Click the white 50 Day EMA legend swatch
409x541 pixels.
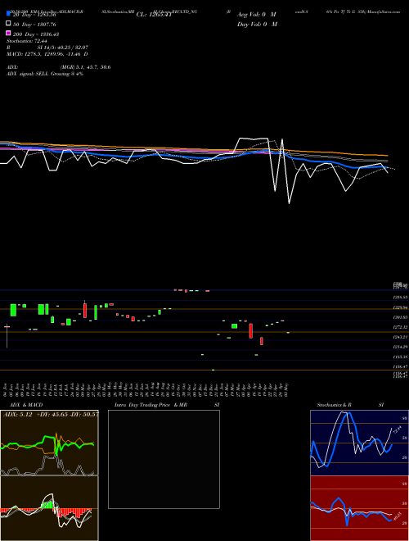pos(9,24)
